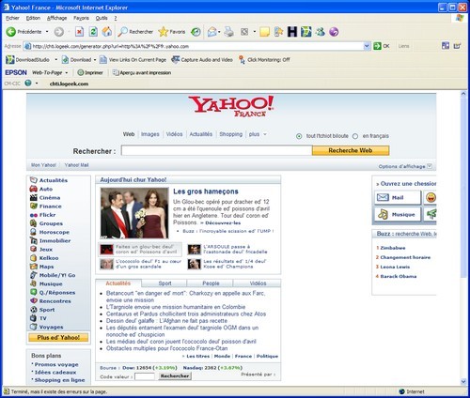Viewport: 470px width, 398px height.
Task: Open Promos voyage link
Action: tap(56, 364)
